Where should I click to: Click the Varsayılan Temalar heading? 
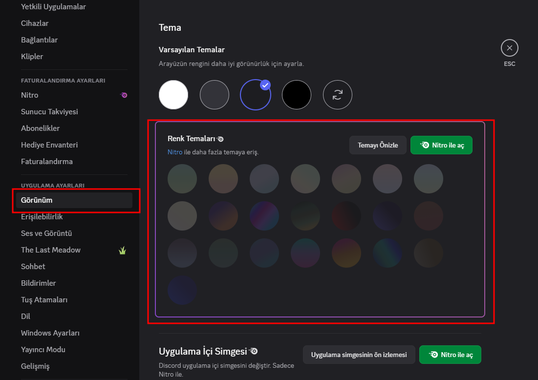(x=192, y=50)
